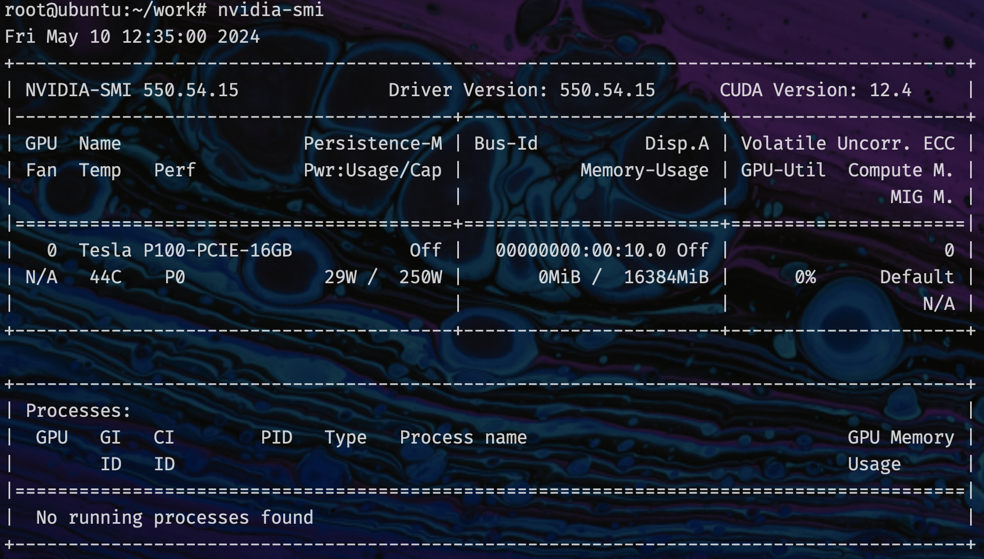This screenshot has height=559, width=984.
Task: Click the Processes: section label
Action: (78, 410)
